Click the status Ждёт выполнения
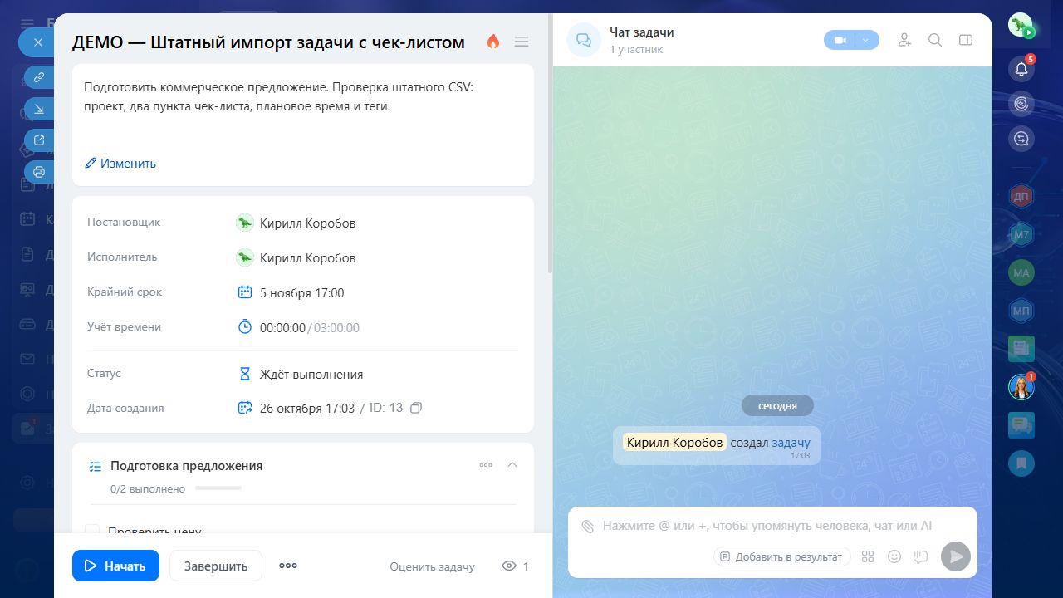Image resolution: width=1063 pixels, height=598 pixels. (301, 374)
